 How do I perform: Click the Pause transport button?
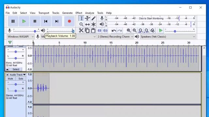point(13,21)
